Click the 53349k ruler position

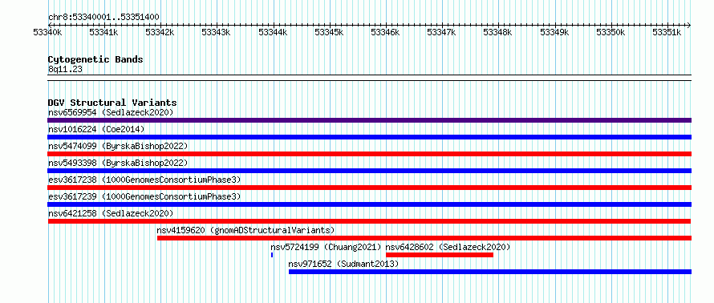point(555,32)
